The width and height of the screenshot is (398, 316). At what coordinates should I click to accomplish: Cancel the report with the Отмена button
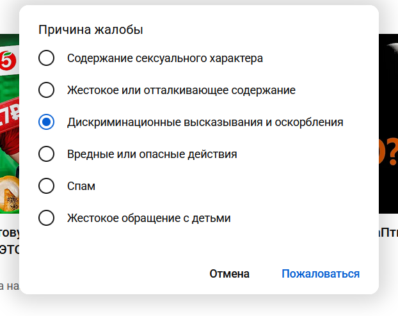[230, 274]
